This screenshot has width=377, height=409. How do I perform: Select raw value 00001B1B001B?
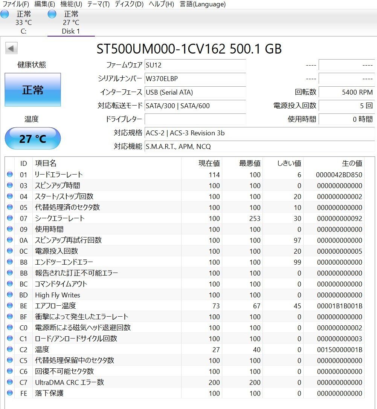[339, 306]
